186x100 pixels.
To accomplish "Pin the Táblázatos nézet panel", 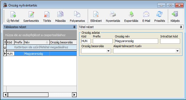I will [x=74, y=27].
